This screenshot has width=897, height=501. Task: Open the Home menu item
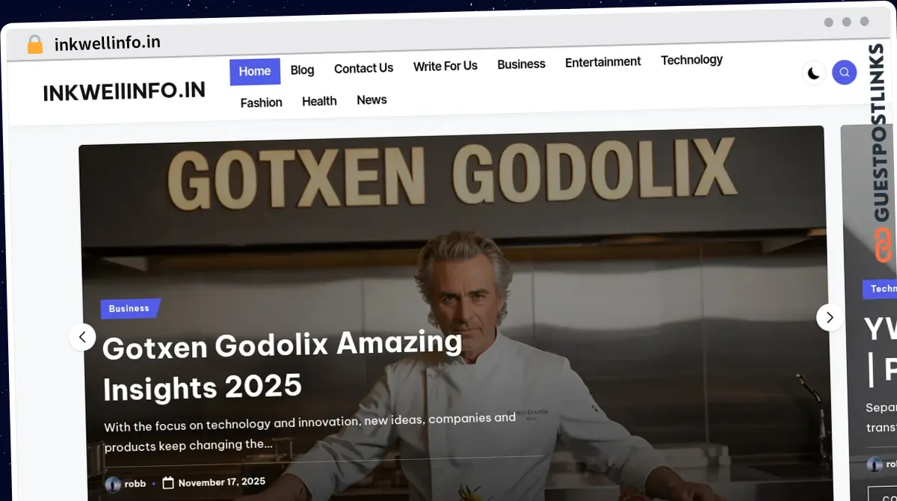tap(254, 71)
